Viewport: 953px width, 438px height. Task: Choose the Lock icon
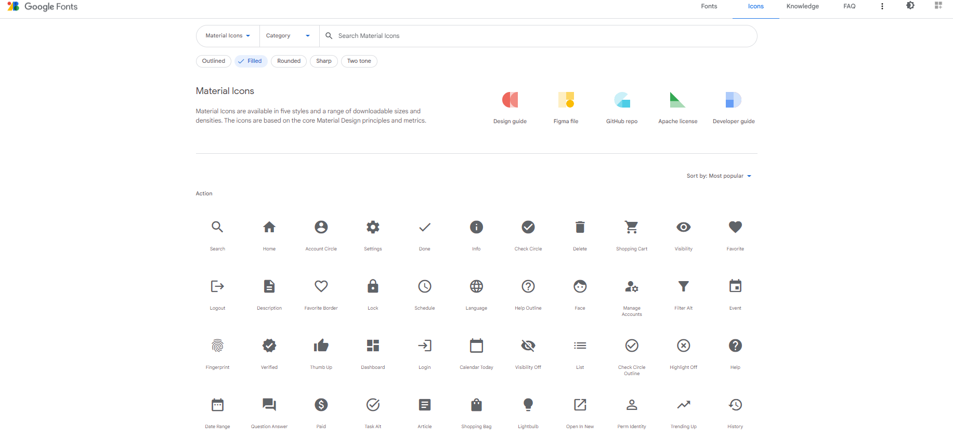(x=373, y=286)
